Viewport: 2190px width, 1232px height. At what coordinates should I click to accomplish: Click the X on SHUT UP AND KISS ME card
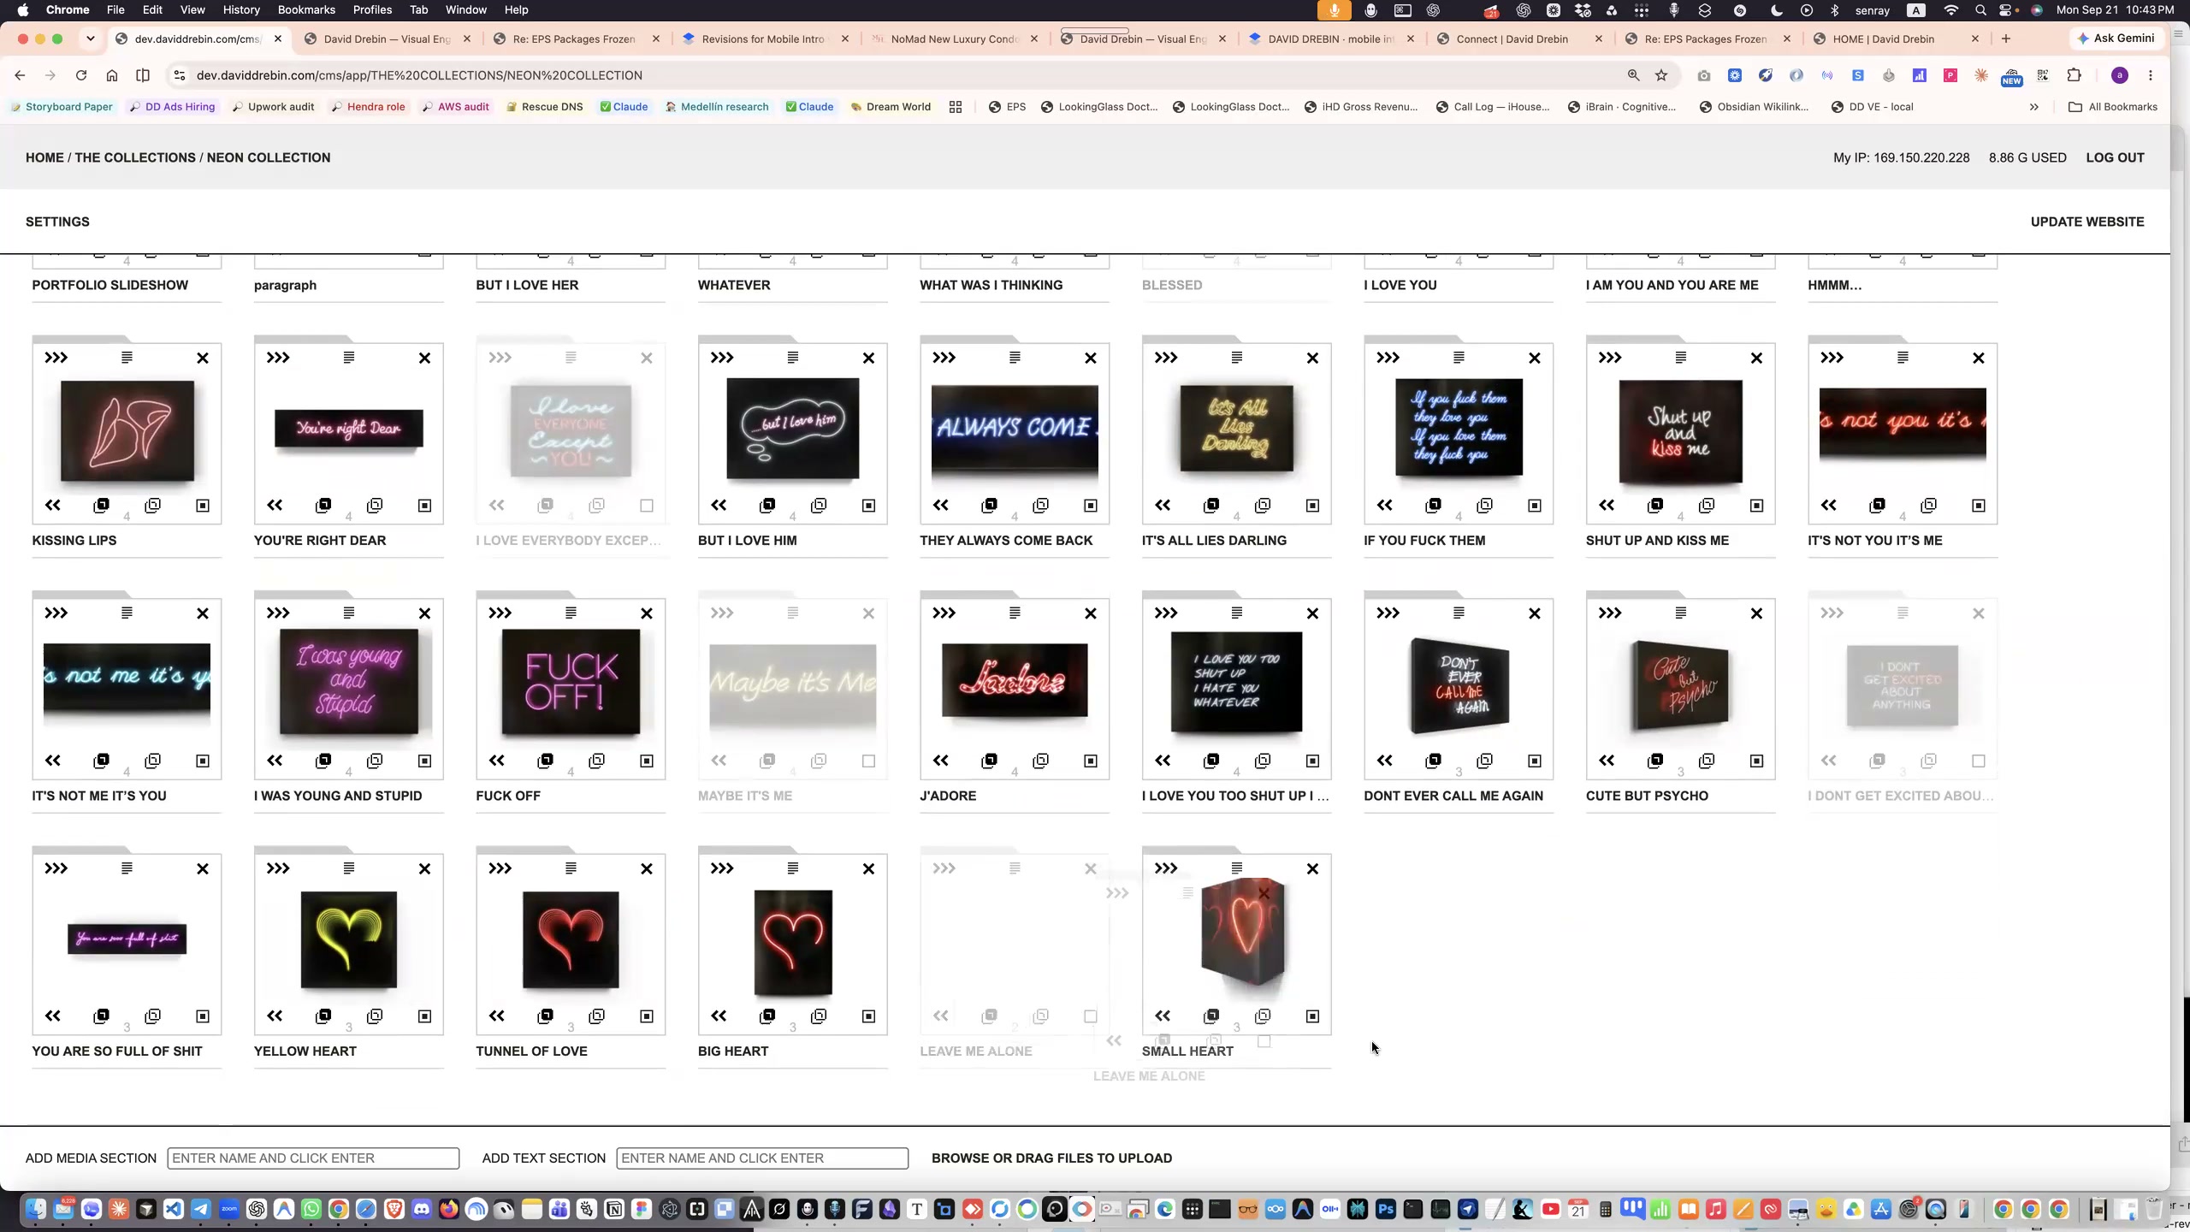(1756, 358)
